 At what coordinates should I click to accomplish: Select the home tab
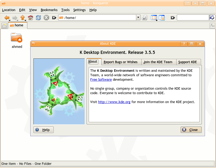(x=18, y=25)
